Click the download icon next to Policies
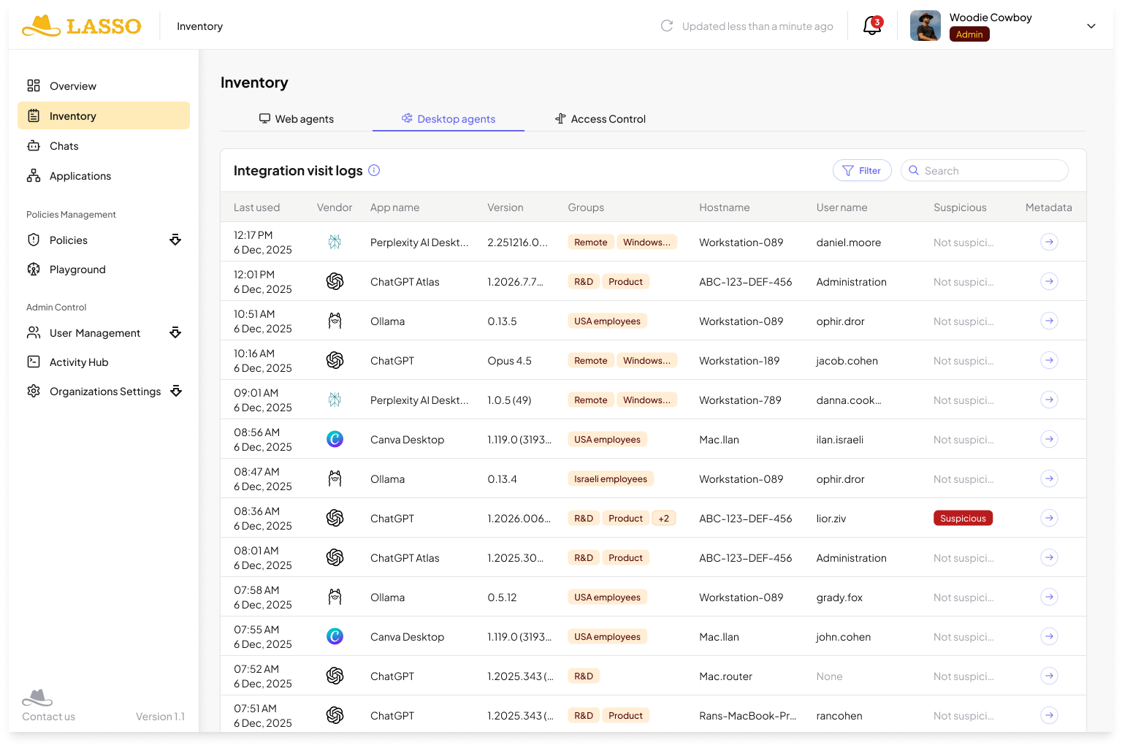The height and width of the screenshot is (748, 1122). click(175, 240)
